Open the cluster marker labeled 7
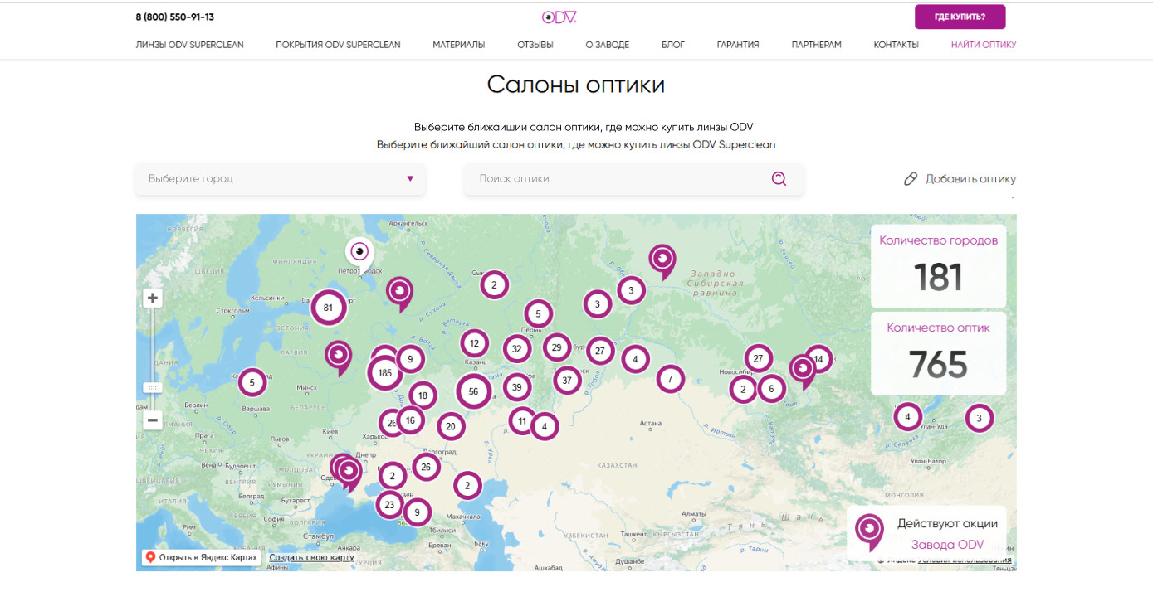Screen dimensions: 1153x592 point(670,380)
